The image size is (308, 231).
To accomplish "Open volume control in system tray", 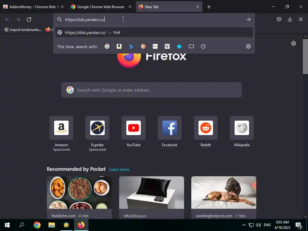I will click(258, 225).
